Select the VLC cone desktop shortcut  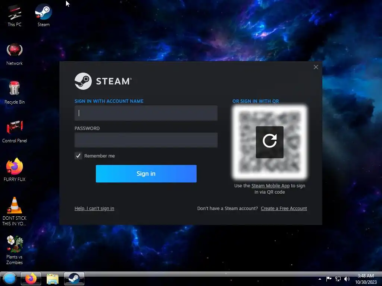click(x=15, y=211)
